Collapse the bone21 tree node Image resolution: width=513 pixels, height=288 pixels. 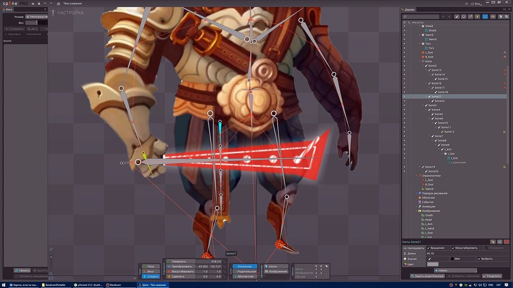tap(426, 96)
